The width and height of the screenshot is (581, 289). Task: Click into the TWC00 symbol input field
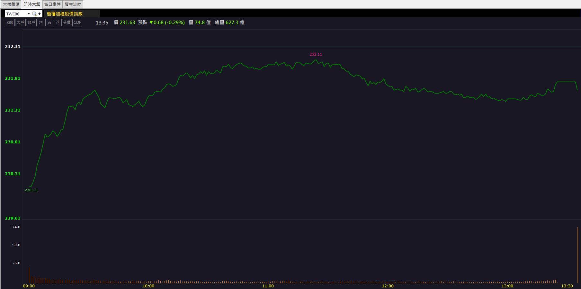[x=16, y=14]
